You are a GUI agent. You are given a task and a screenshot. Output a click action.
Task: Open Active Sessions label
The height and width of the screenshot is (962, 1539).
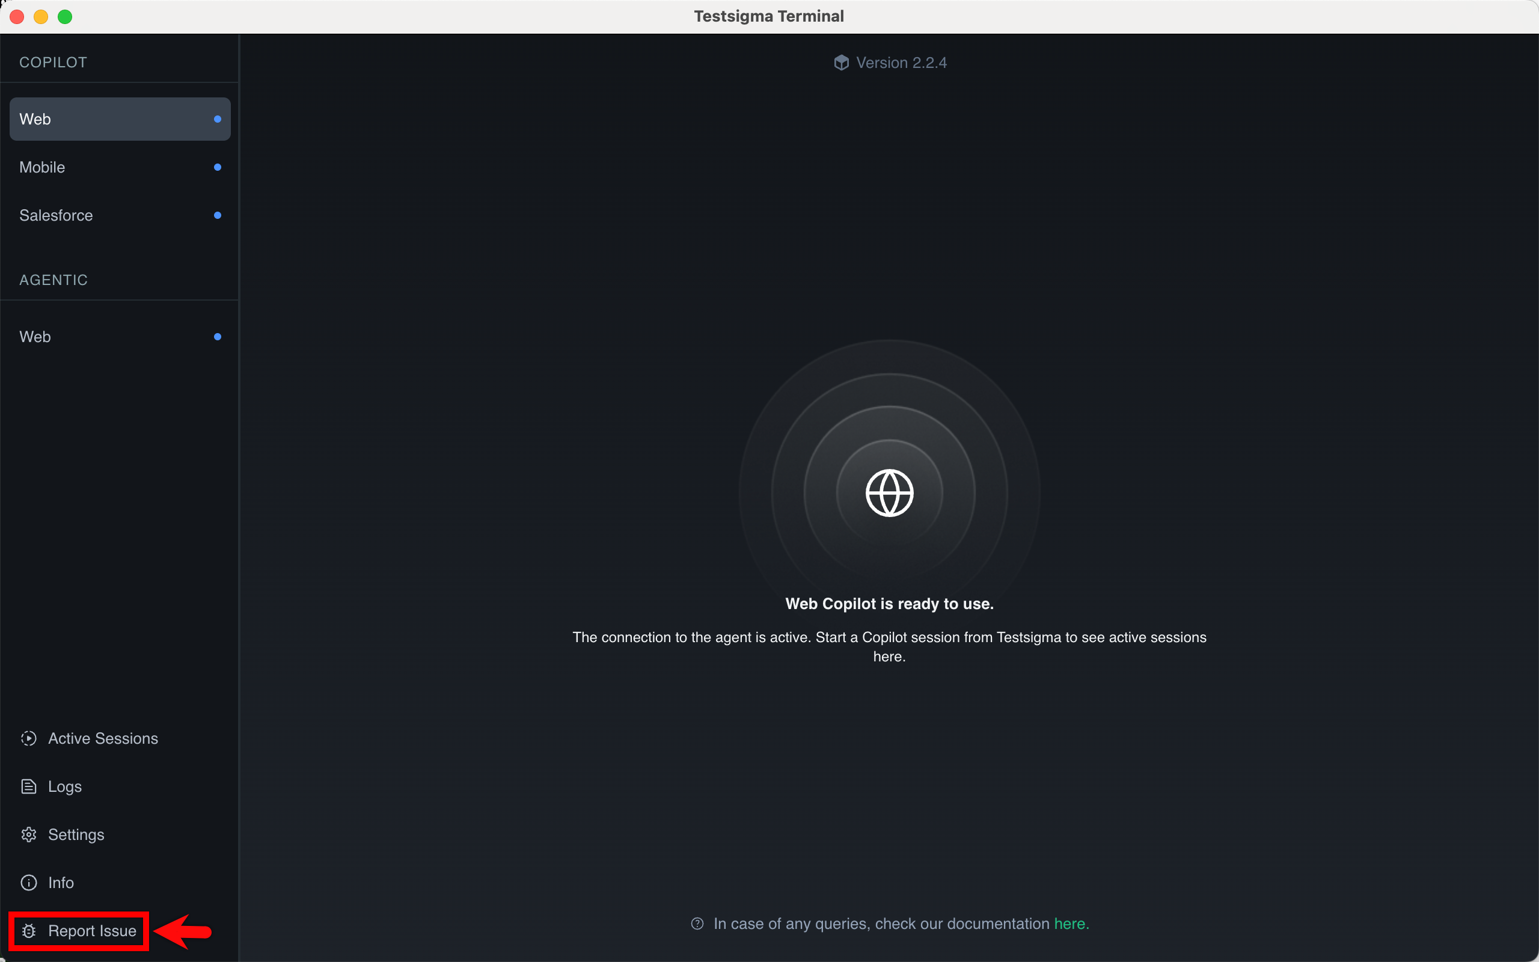pos(103,738)
